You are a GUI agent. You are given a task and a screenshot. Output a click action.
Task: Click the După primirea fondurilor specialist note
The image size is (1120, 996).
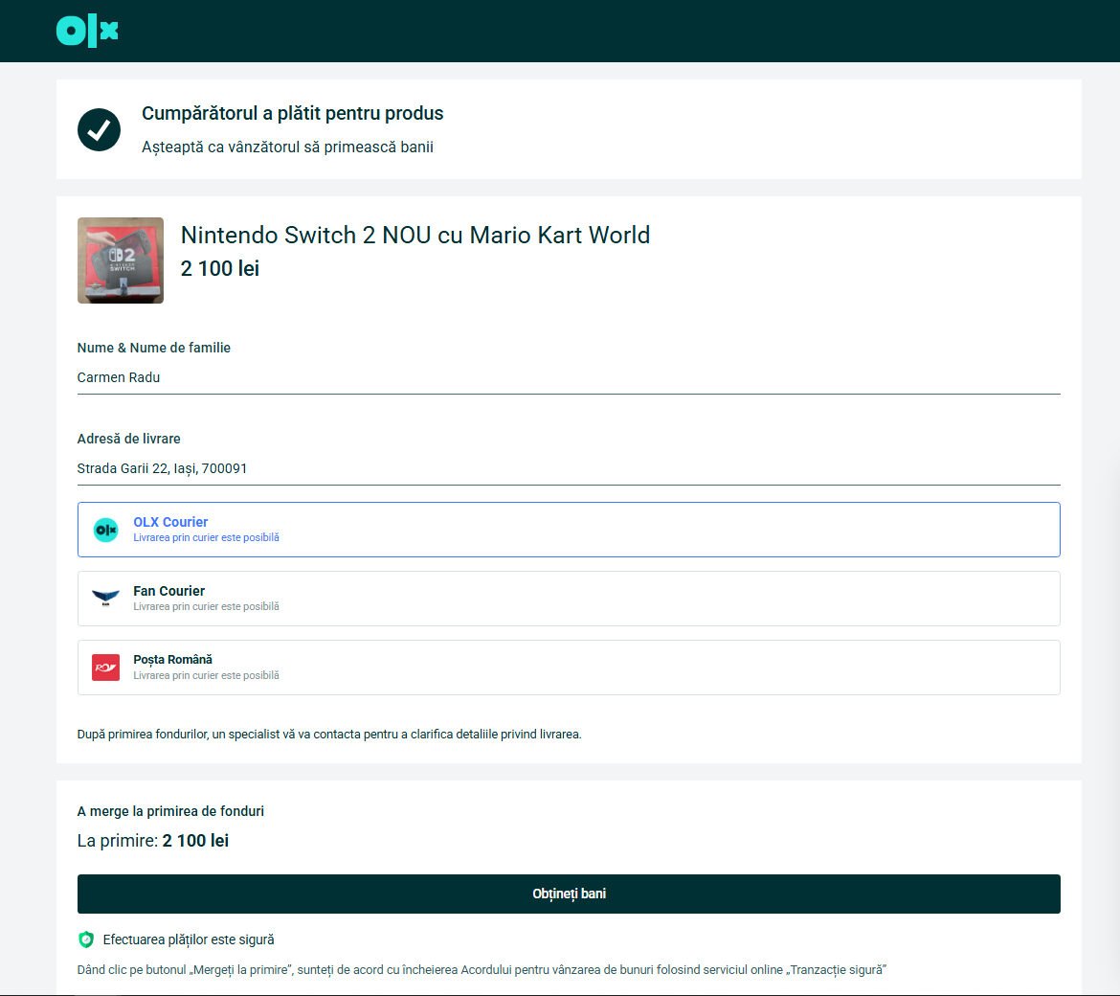tap(329, 735)
